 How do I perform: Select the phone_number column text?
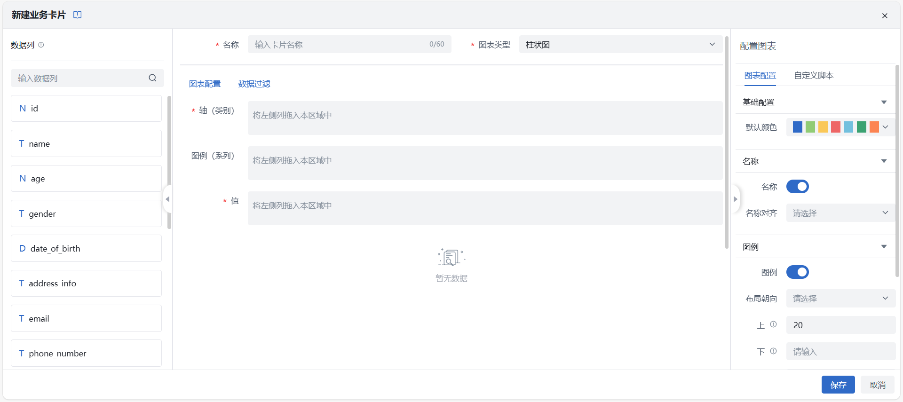[57, 354]
